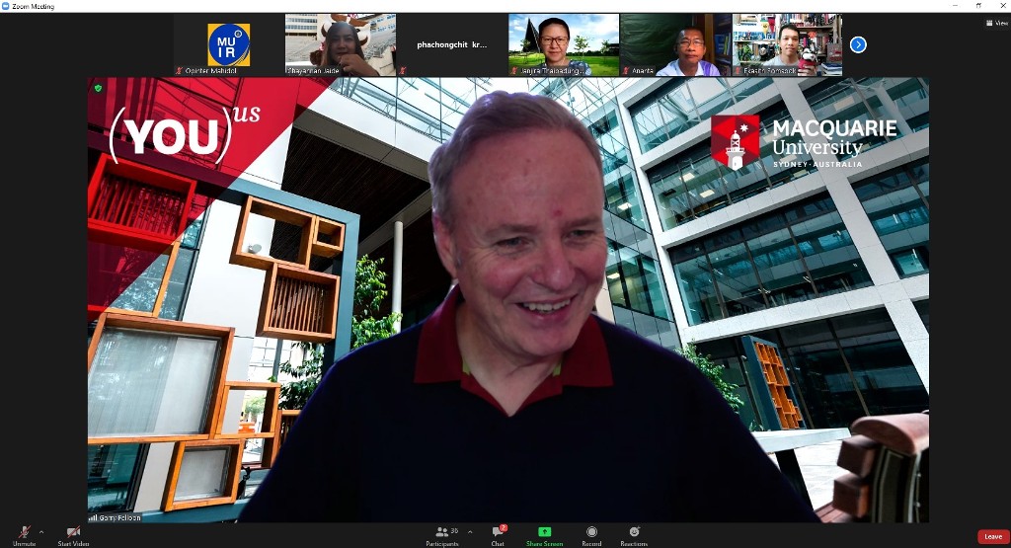Click the unread chat notification badge

click(x=504, y=527)
